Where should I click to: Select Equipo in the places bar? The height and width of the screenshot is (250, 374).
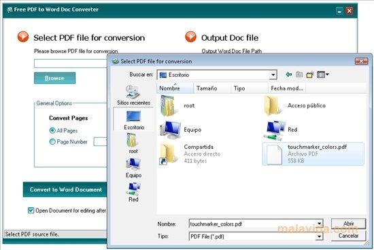pos(133,168)
